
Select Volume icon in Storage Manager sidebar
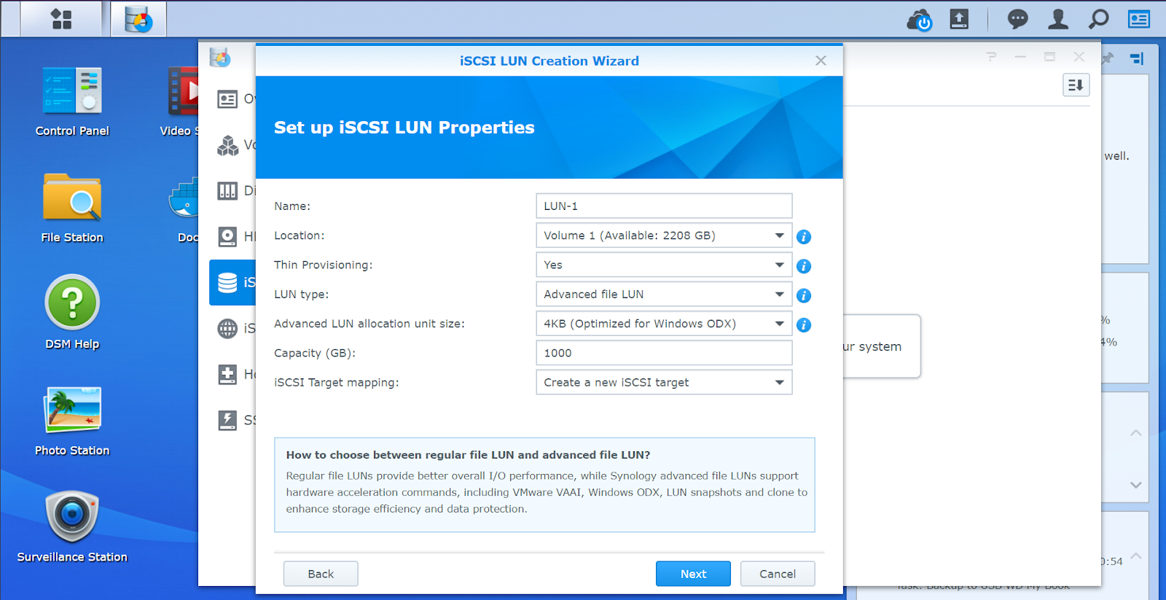pyautogui.click(x=228, y=145)
